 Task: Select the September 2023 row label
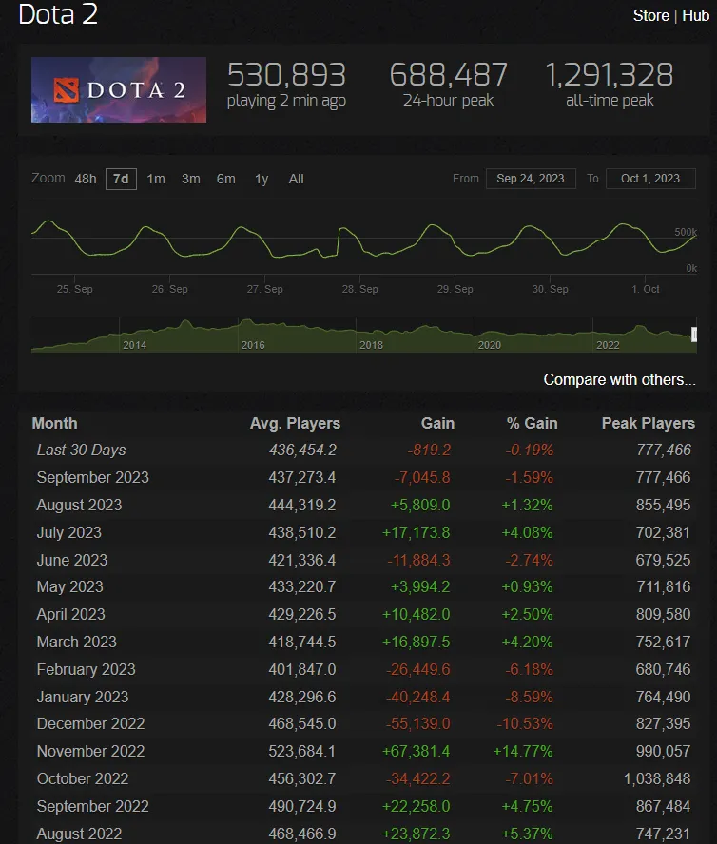[x=92, y=477]
